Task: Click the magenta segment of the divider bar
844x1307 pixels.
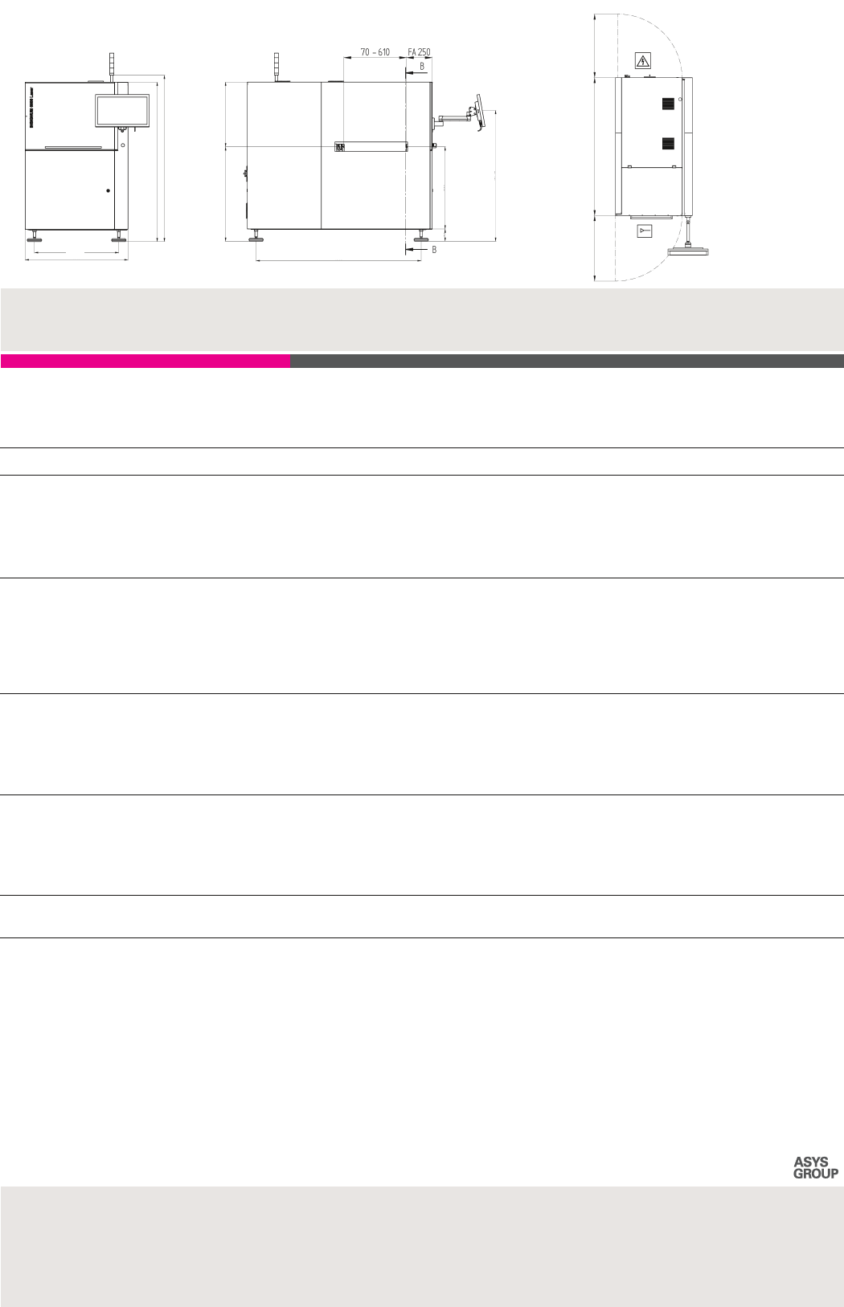Action: 145,361
